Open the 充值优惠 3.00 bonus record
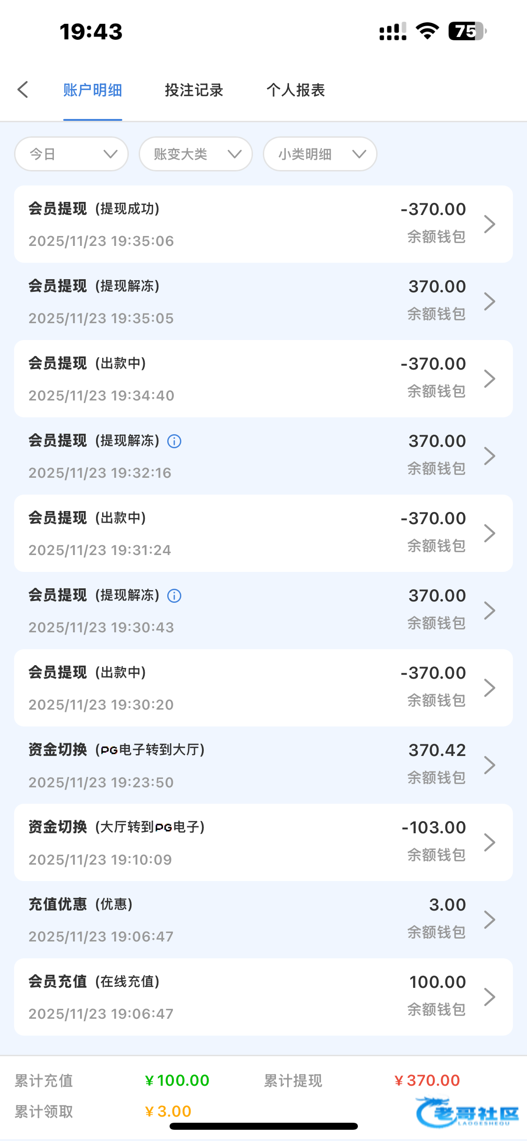527x1141 pixels. [x=263, y=919]
